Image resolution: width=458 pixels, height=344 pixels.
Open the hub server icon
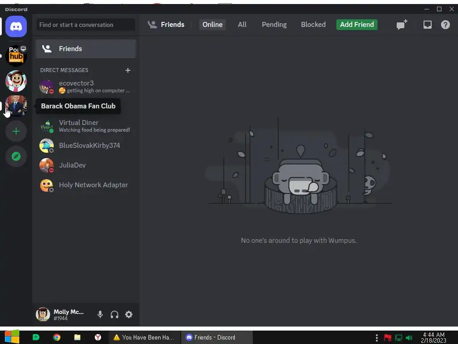tap(16, 56)
